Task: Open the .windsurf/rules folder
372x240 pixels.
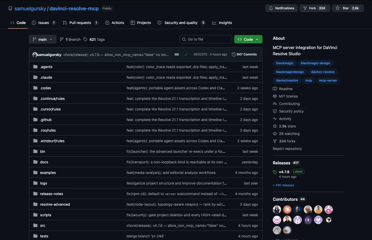Action: pyautogui.click(x=52, y=141)
